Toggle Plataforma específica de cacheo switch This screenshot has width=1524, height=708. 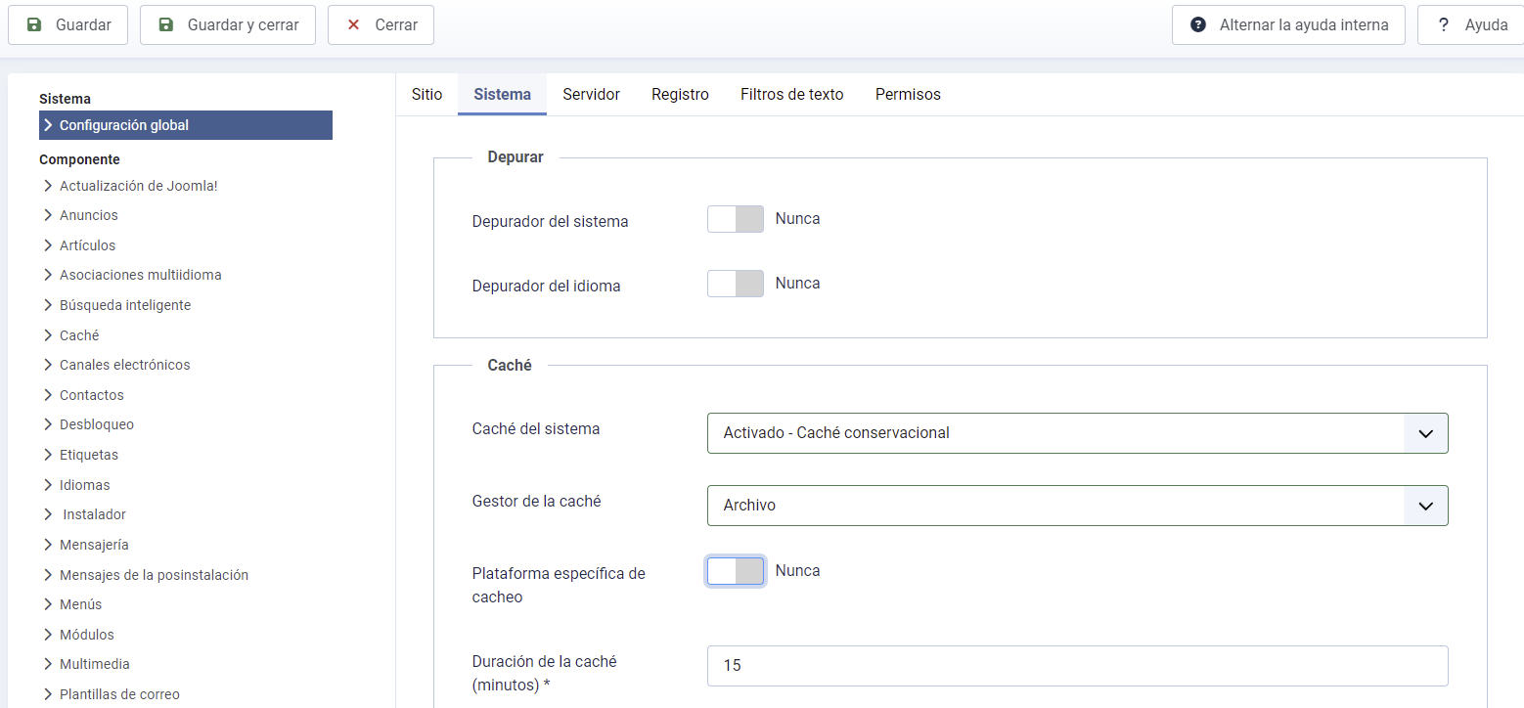click(736, 571)
